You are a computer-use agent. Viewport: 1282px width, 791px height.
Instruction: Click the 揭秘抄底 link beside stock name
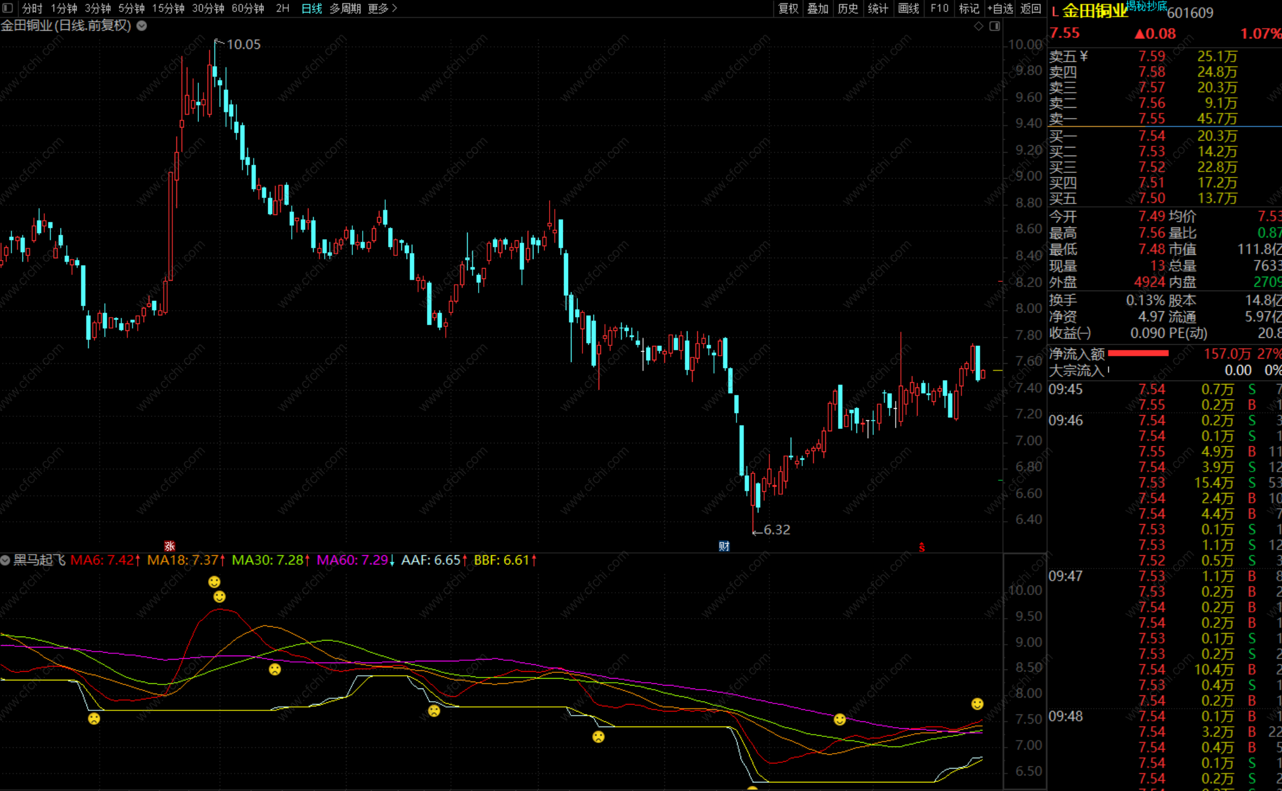pyautogui.click(x=1146, y=6)
